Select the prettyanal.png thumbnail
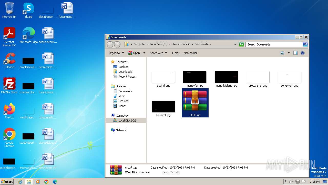This screenshot has width=328, height=185. (x=258, y=79)
